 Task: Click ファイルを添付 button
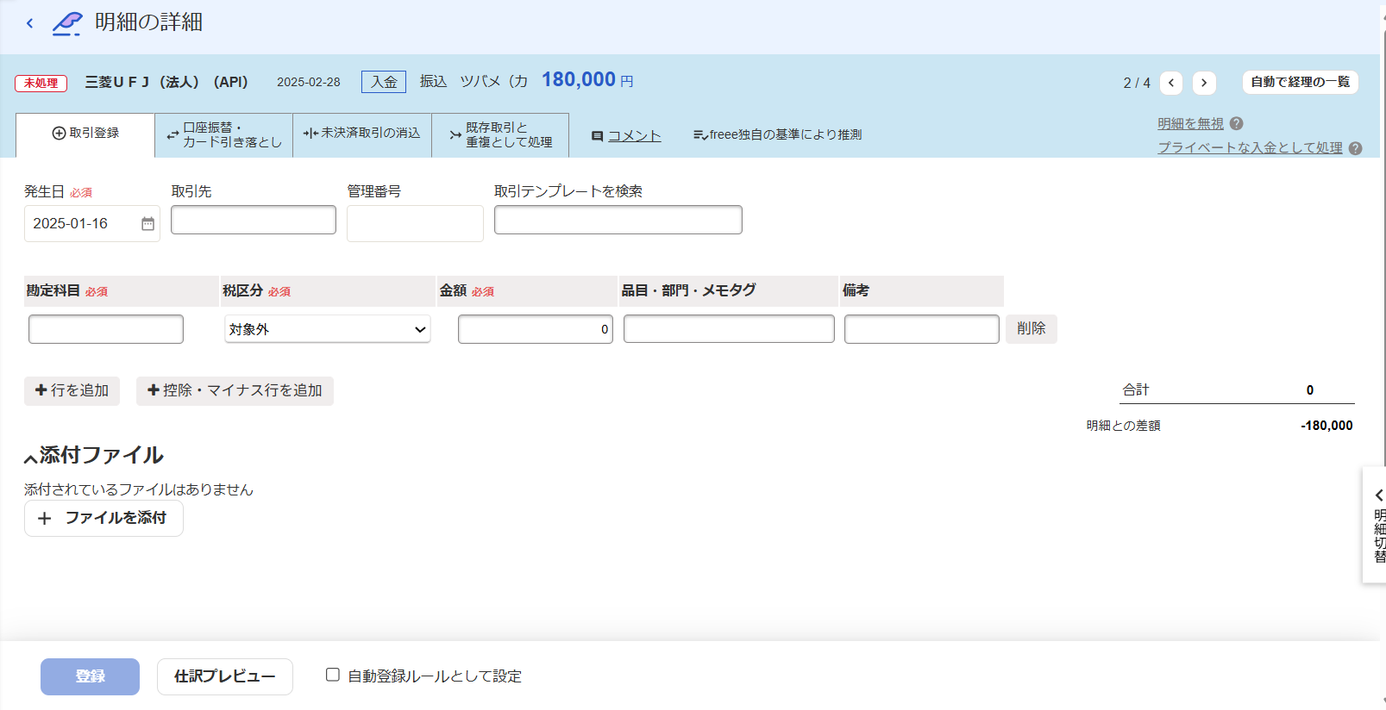(x=103, y=518)
